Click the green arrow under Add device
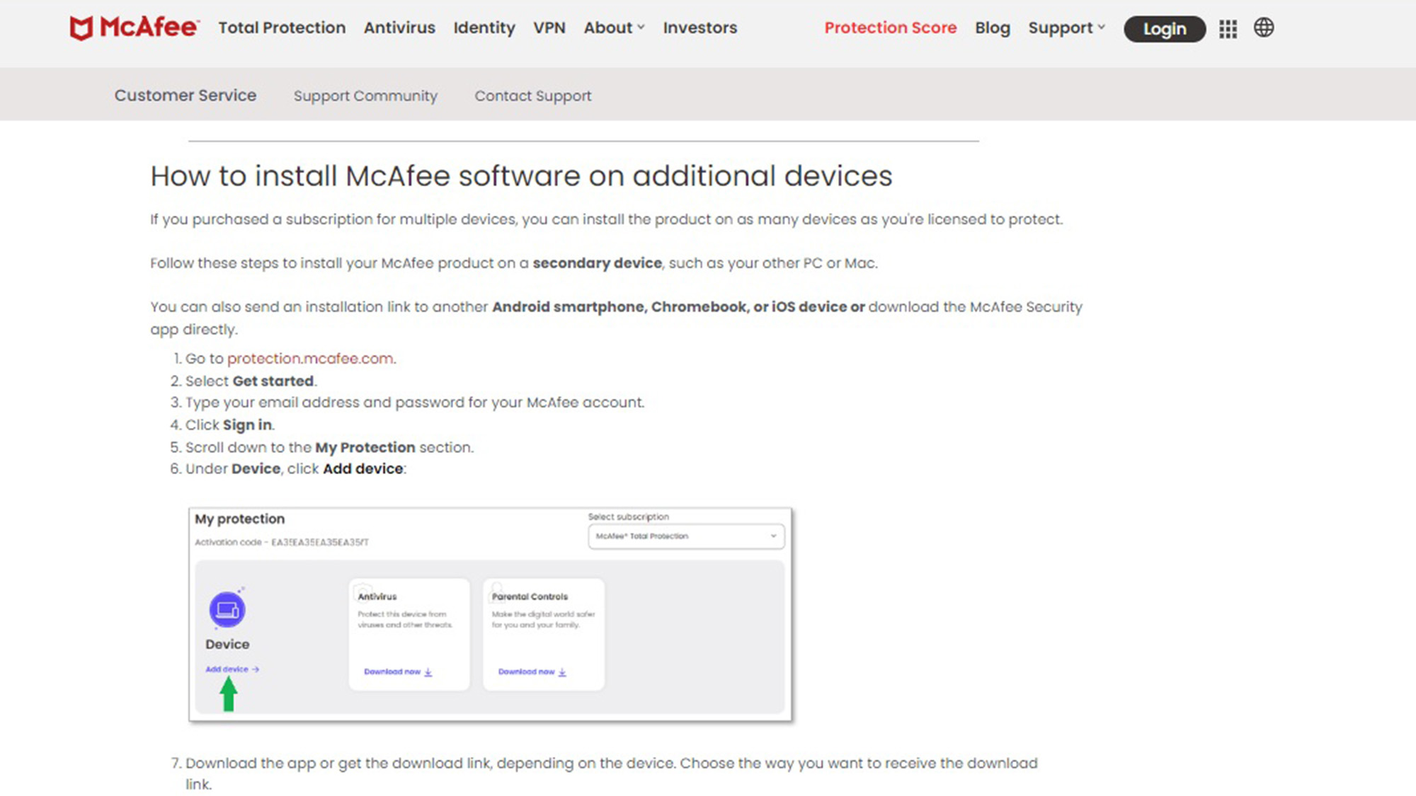Viewport: 1416px width, 796px height. click(228, 694)
